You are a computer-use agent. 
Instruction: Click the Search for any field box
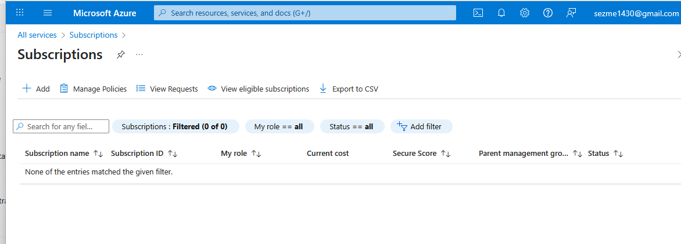61,126
